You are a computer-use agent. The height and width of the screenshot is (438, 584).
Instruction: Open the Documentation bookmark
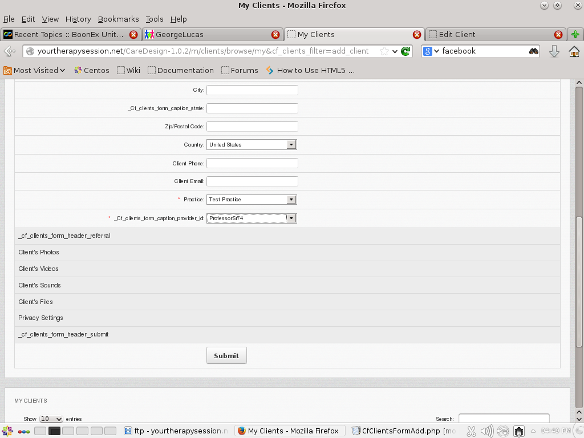tap(180, 71)
